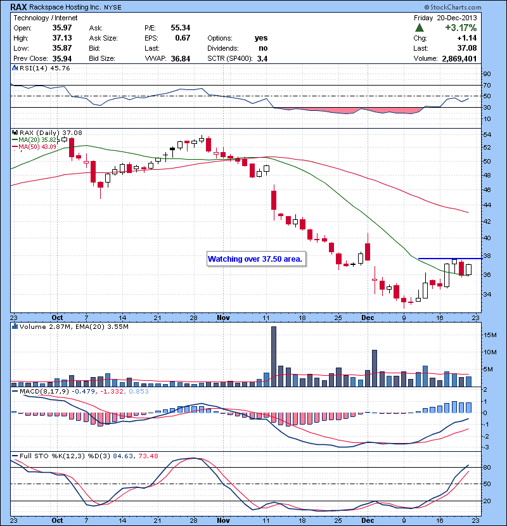Image resolution: width=507 pixels, height=526 pixels.
Task: Click the SCTR (SP400) value 3.4
Action: tap(262, 59)
